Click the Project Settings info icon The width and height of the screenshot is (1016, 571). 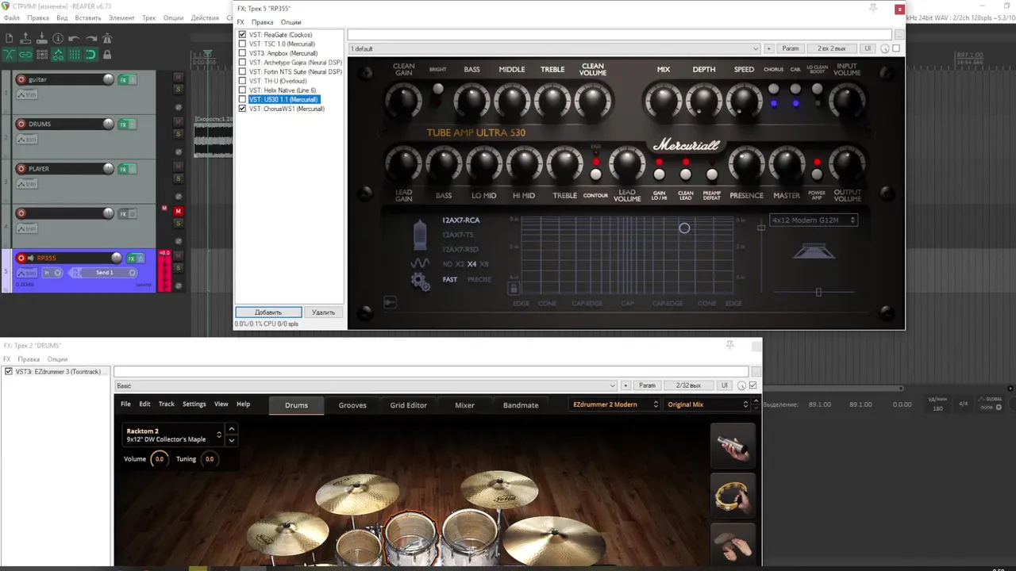(58, 38)
